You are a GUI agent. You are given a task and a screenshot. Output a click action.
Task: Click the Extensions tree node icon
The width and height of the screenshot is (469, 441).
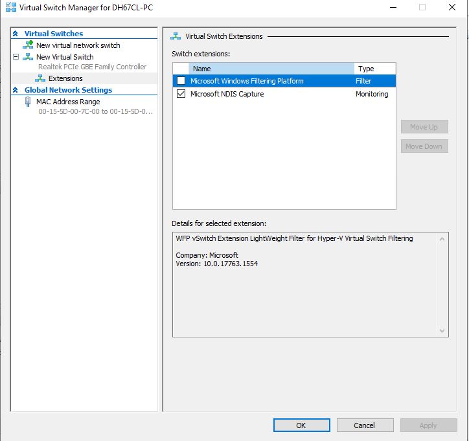point(40,78)
